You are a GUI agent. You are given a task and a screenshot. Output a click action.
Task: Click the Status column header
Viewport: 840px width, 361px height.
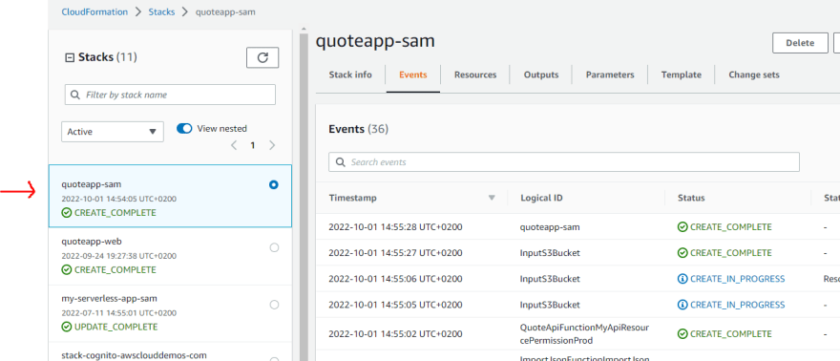691,199
